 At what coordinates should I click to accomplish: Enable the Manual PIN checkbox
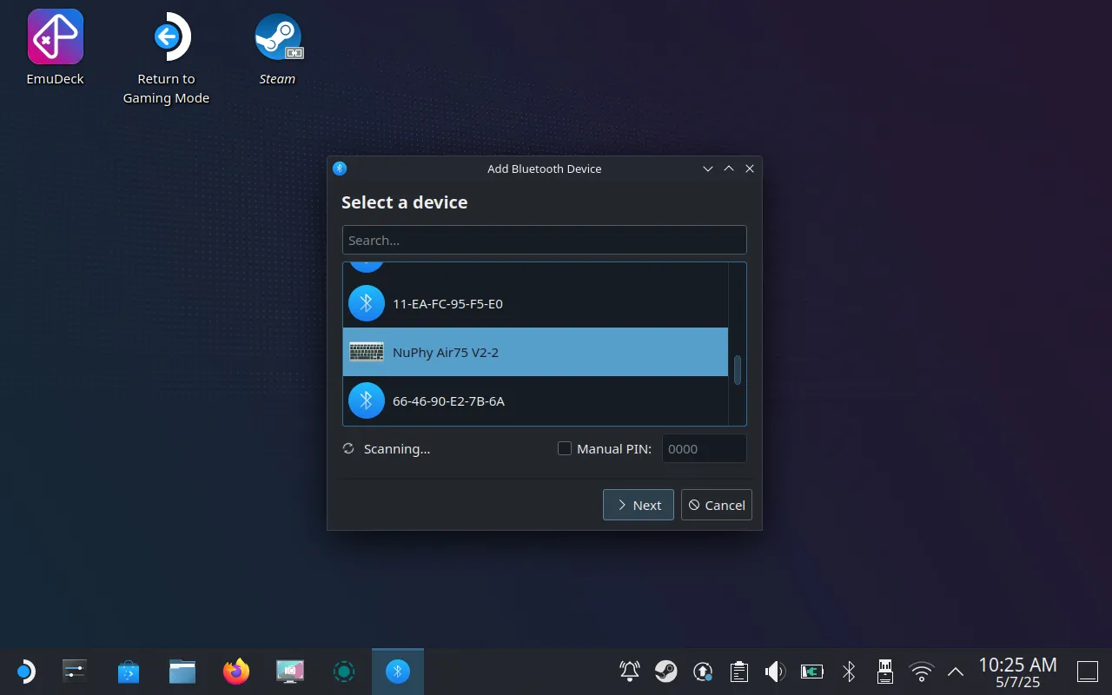tap(565, 448)
